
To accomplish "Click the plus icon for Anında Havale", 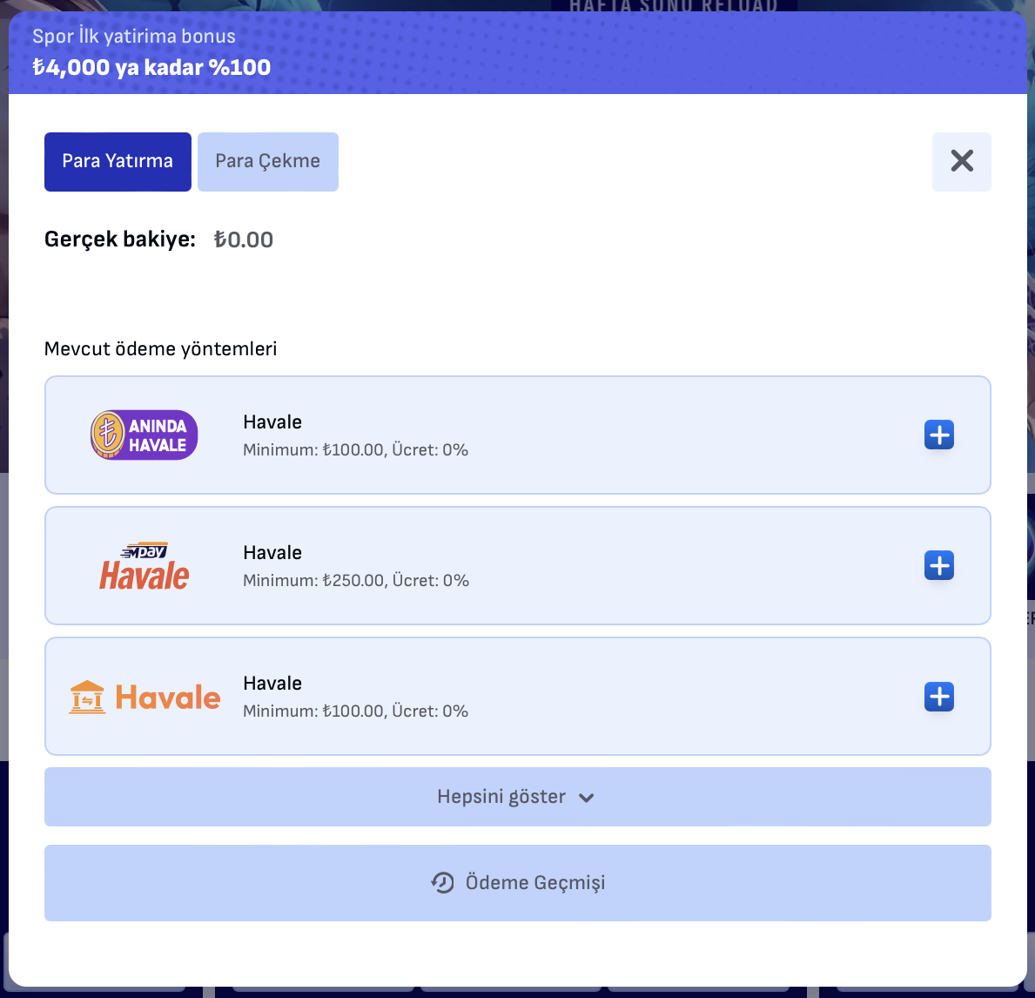I will click(x=938, y=435).
